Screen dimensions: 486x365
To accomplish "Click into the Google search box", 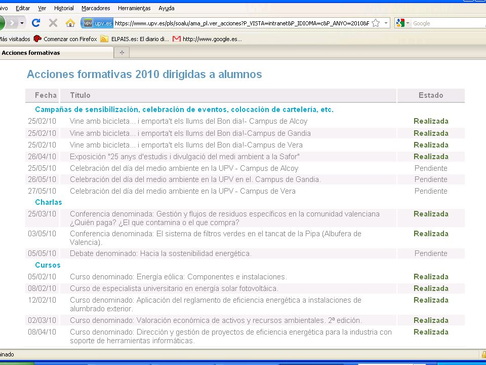I will pos(449,23).
